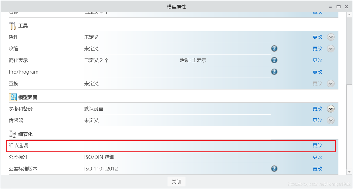The height and width of the screenshot is (189, 353).
Task: Click the 挠性 label
Action: click(14, 37)
